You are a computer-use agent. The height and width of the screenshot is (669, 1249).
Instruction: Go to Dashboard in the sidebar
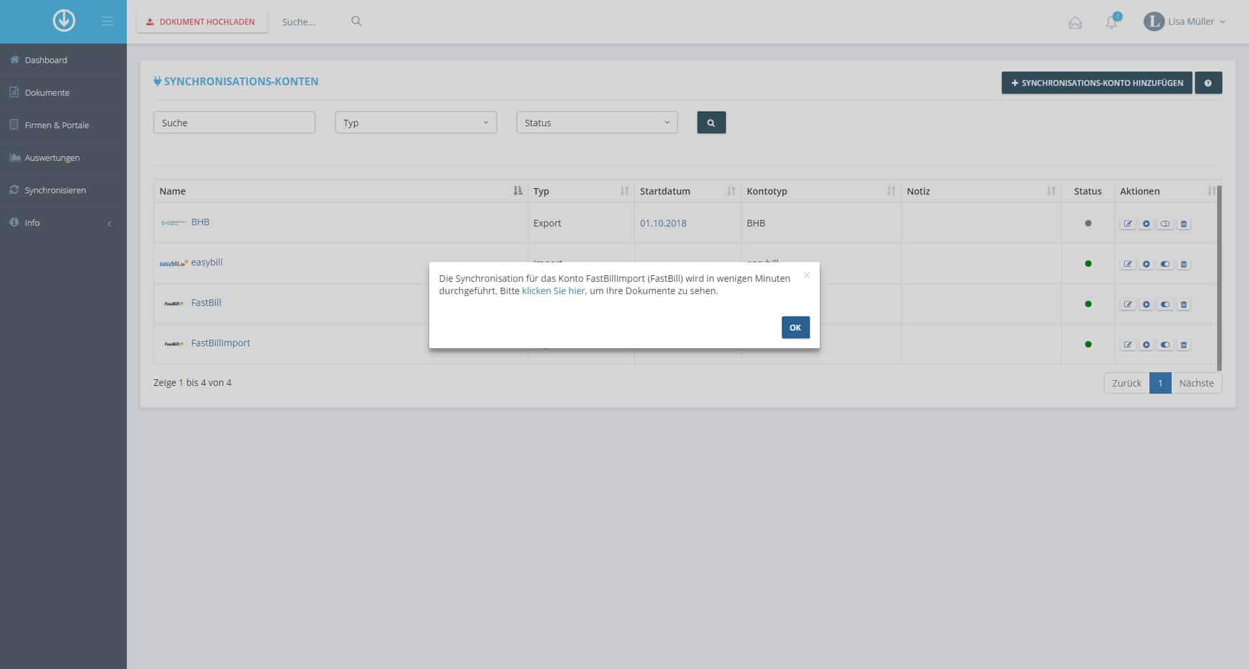pos(63,60)
